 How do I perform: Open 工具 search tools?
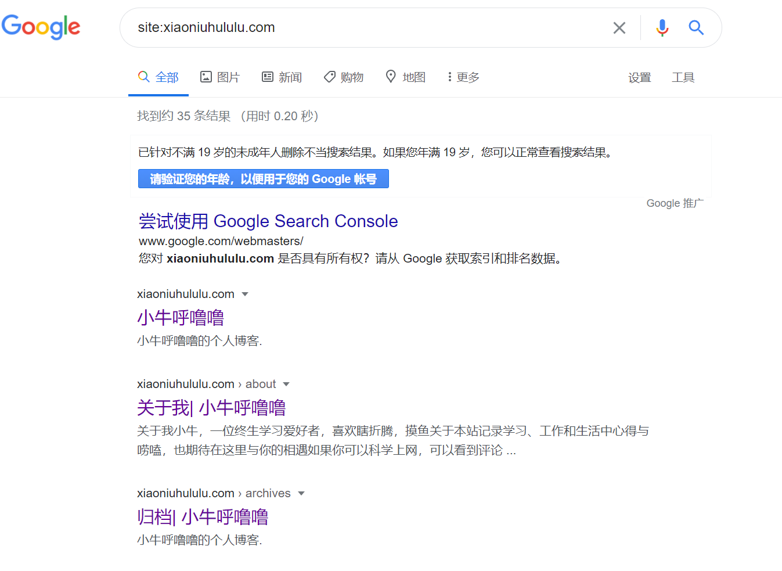click(x=683, y=77)
